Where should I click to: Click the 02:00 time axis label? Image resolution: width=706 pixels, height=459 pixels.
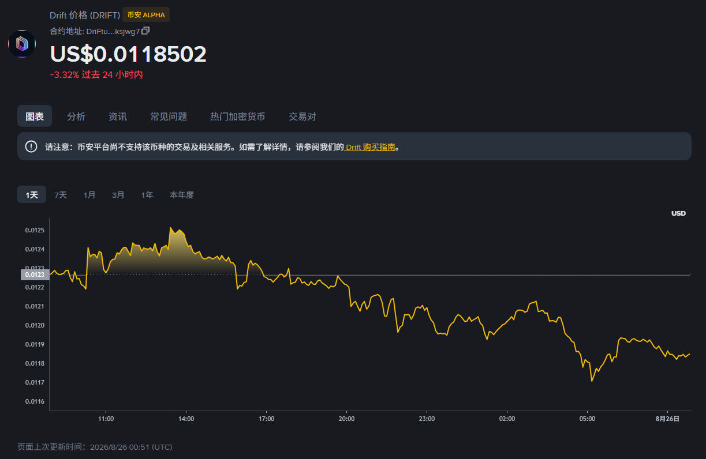507,419
